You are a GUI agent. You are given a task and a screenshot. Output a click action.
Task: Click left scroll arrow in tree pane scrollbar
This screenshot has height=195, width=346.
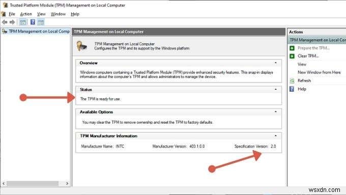pyautogui.click(x=4, y=183)
